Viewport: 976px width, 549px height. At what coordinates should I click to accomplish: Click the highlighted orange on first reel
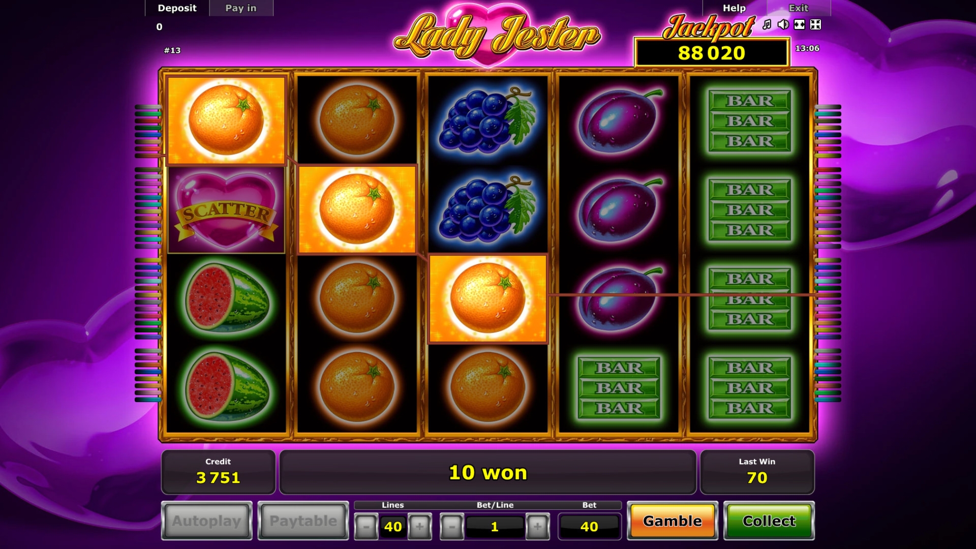coord(226,120)
